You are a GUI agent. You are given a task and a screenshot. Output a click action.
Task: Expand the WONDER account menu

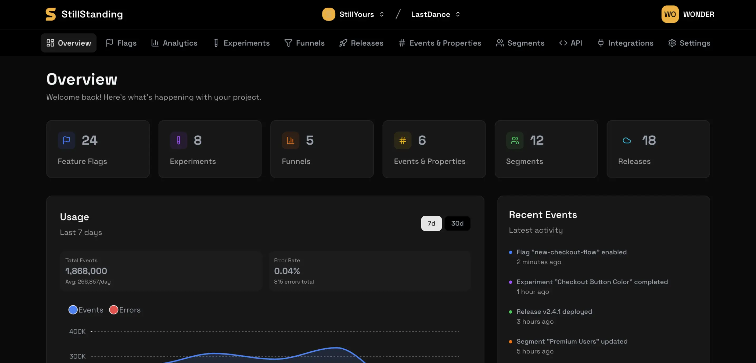(688, 14)
